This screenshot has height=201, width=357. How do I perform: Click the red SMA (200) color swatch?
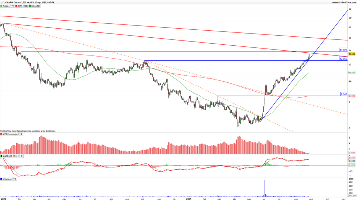coord(16,6)
